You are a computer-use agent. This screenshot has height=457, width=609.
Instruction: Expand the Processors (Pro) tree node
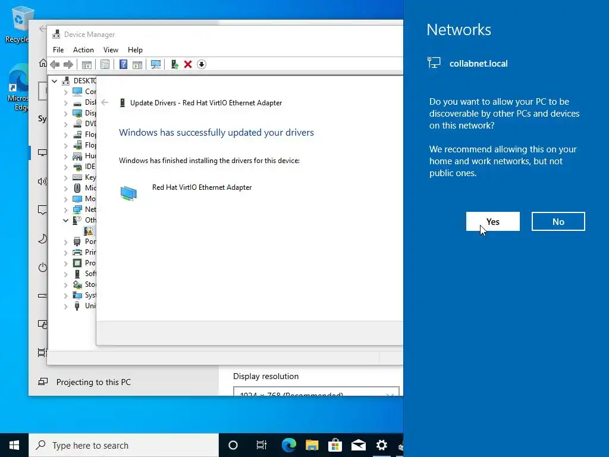tap(65, 264)
